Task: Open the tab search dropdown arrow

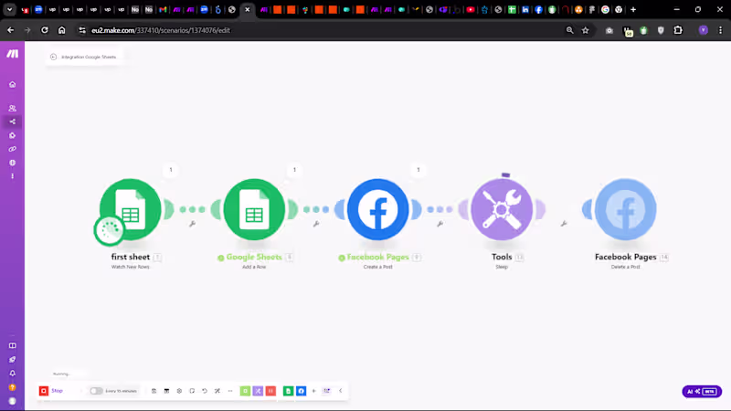Action: pos(9,9)
